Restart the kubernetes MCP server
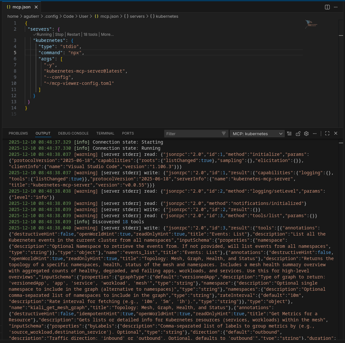 click(74, 35)
